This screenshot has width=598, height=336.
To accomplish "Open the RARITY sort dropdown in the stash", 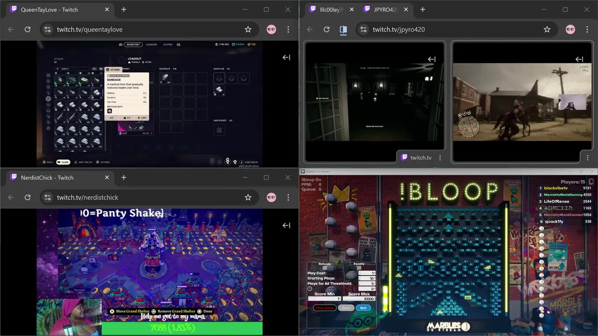I will pos(72,69).
